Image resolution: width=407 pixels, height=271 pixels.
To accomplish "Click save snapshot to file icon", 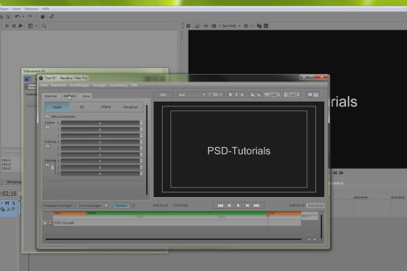I will (x=266, y=26).
